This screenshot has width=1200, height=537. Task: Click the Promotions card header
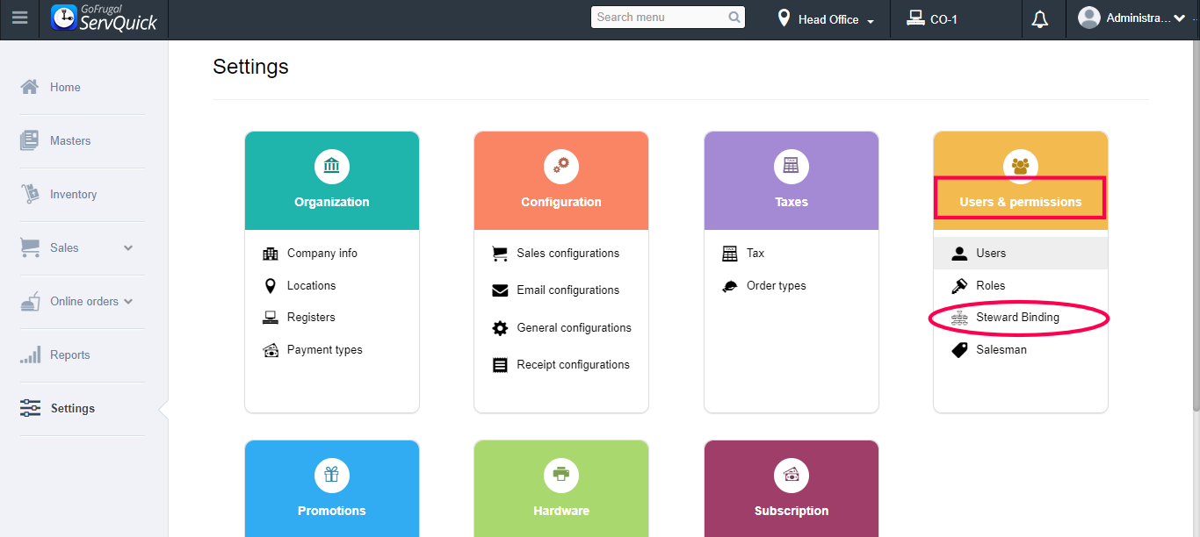(x=332, y=488)
